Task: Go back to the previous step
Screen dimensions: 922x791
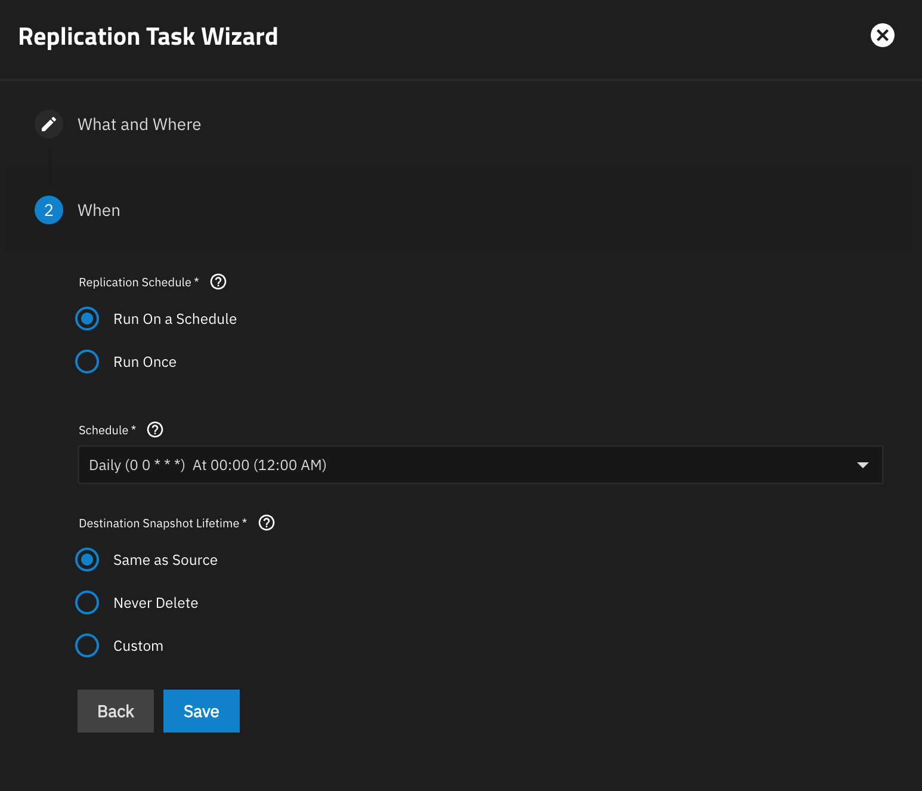Action: click(115, 710)
